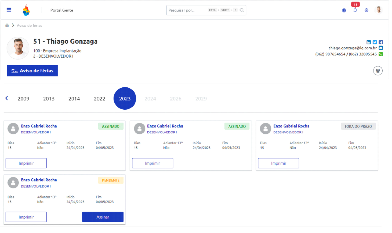
Task: Click email thiago.gonzaga@lg.com.br
Action: 353,48
